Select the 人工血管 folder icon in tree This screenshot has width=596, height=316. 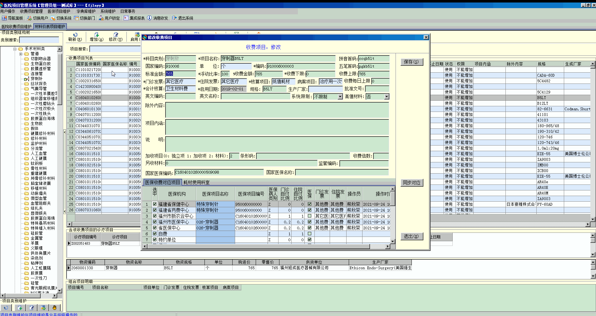coord(27,153)
